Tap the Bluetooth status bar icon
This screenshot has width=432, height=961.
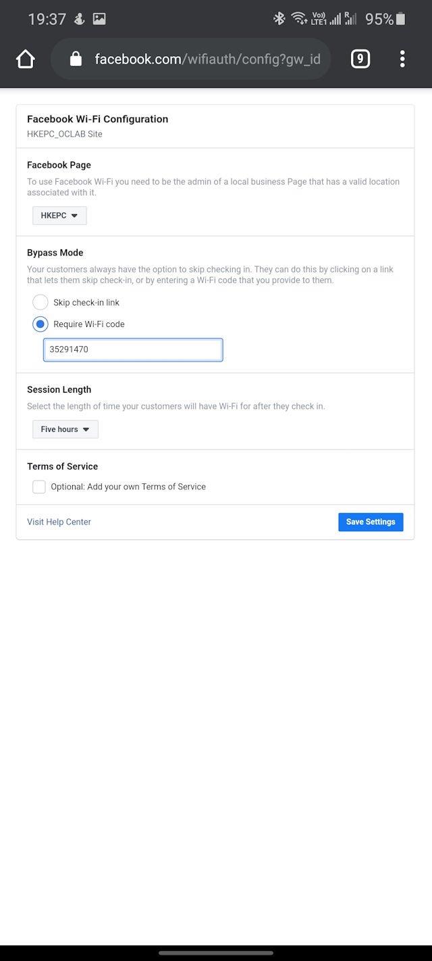[x=279, y=19]
